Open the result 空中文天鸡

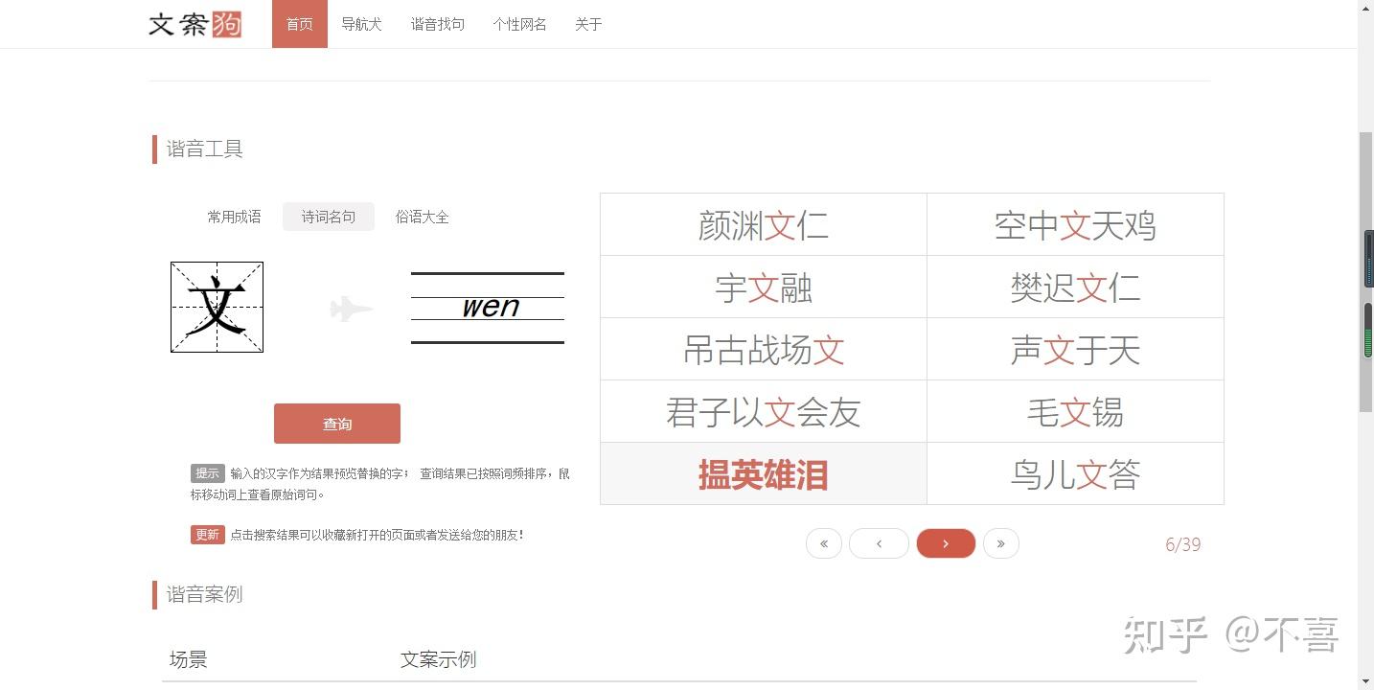point(1075,224)
